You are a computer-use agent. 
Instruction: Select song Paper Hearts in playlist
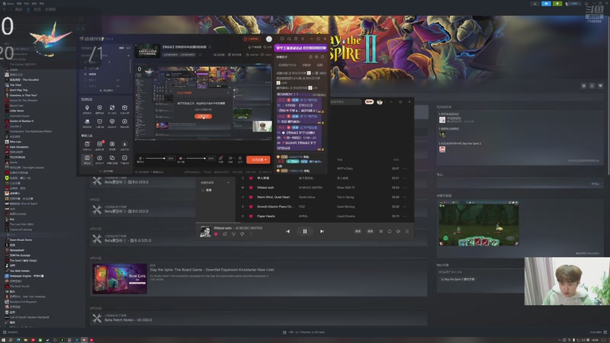click(x=265, y=216)
